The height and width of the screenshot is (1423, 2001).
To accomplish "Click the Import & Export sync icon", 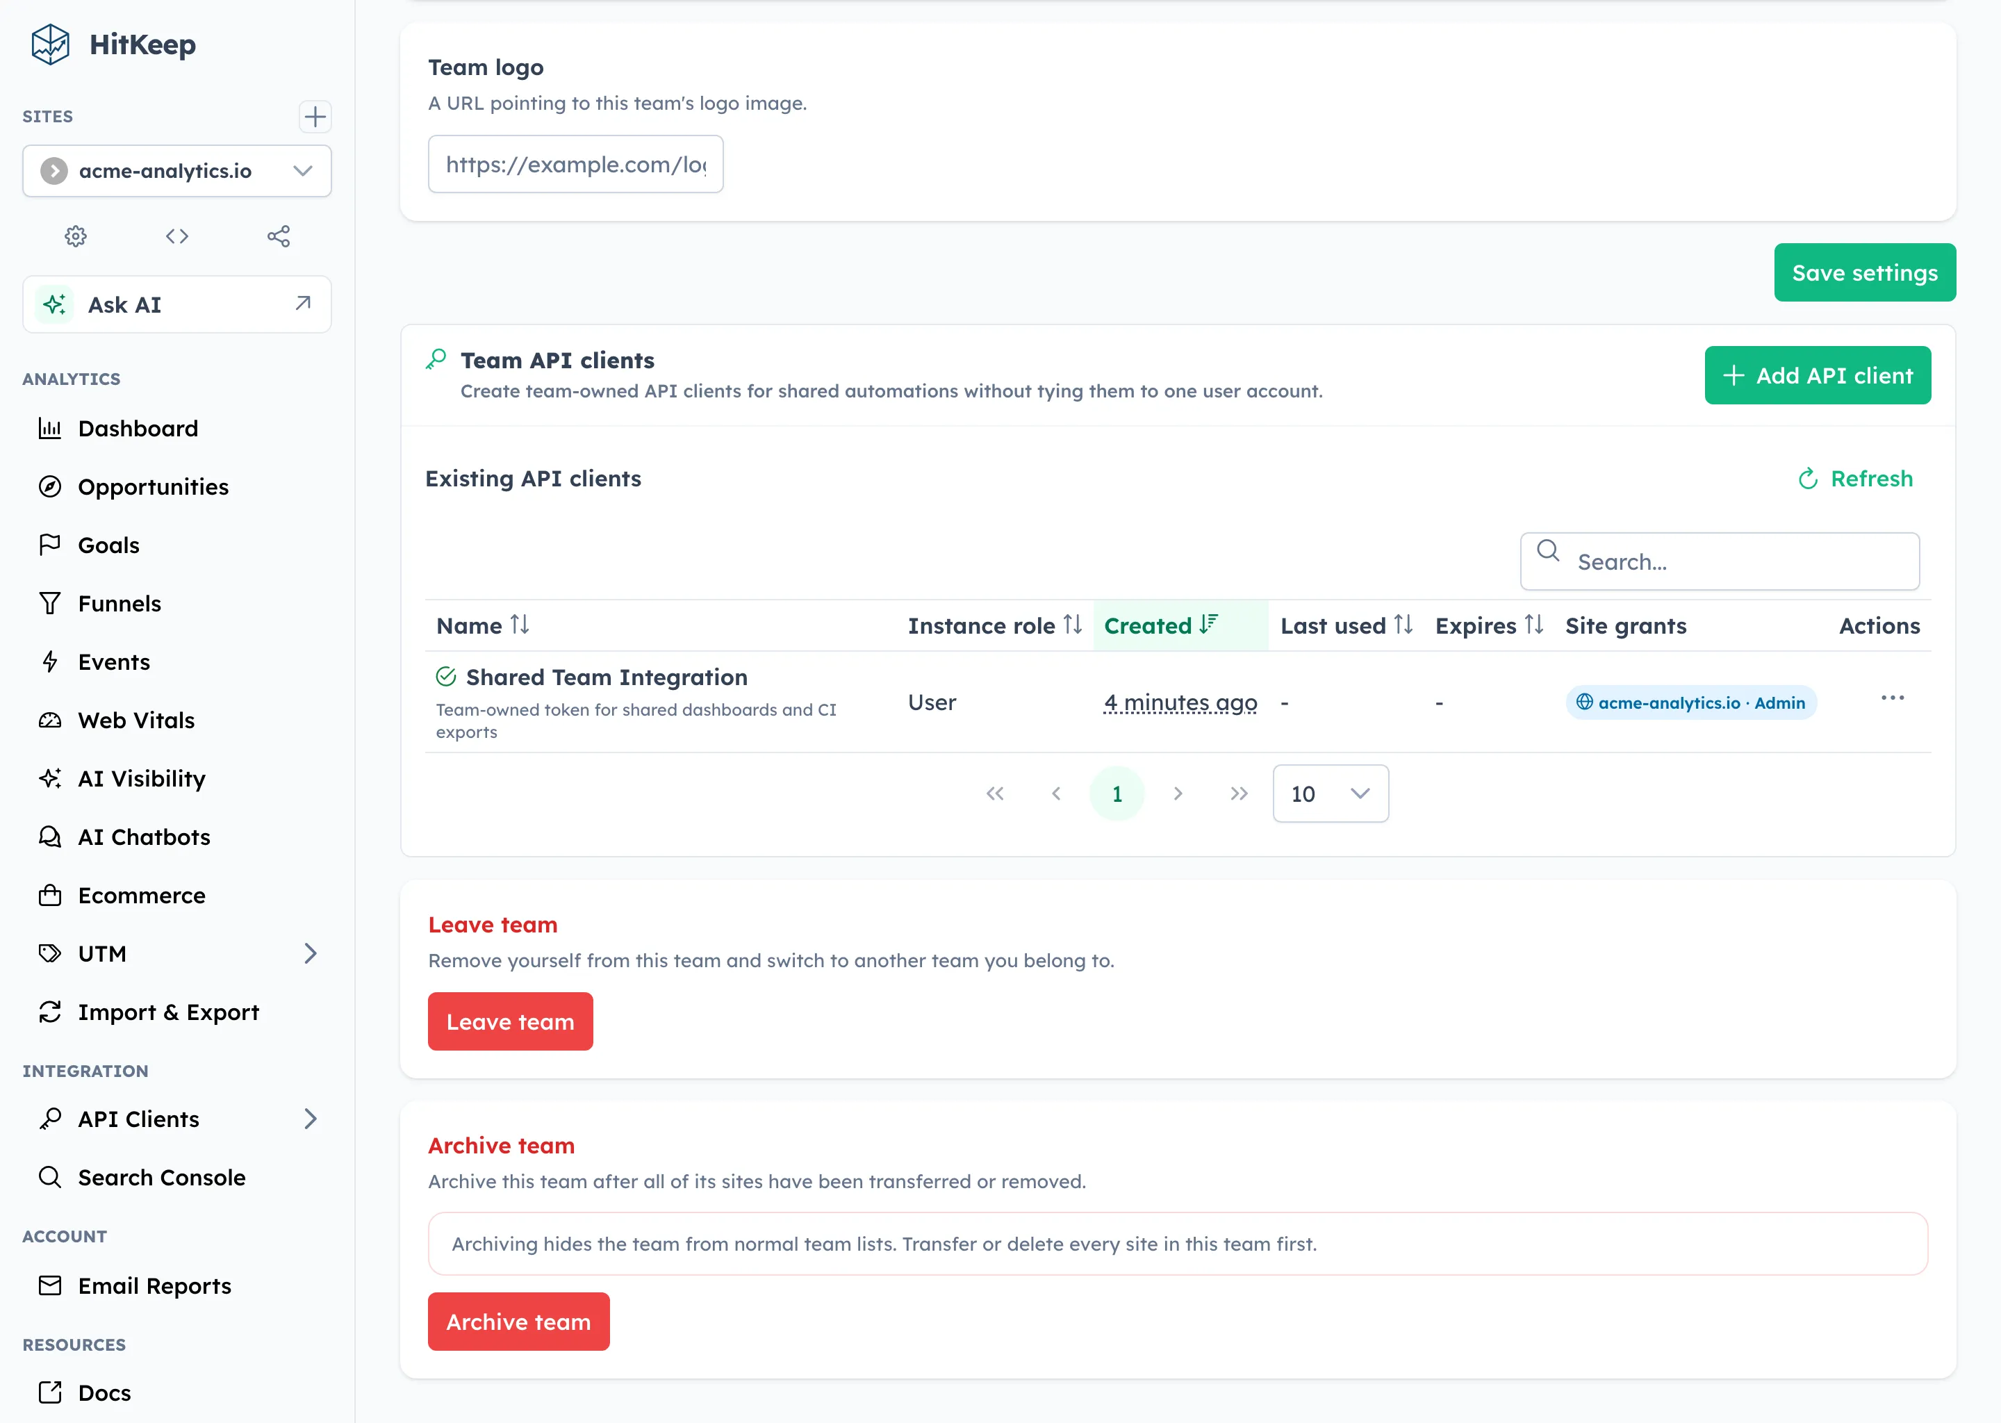I will coord(50,1012).
